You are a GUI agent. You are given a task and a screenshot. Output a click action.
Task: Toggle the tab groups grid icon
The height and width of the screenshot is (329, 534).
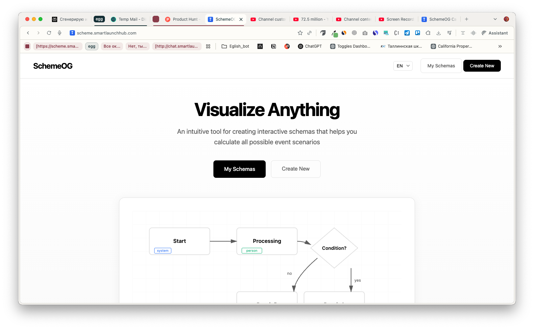point(208,46)
